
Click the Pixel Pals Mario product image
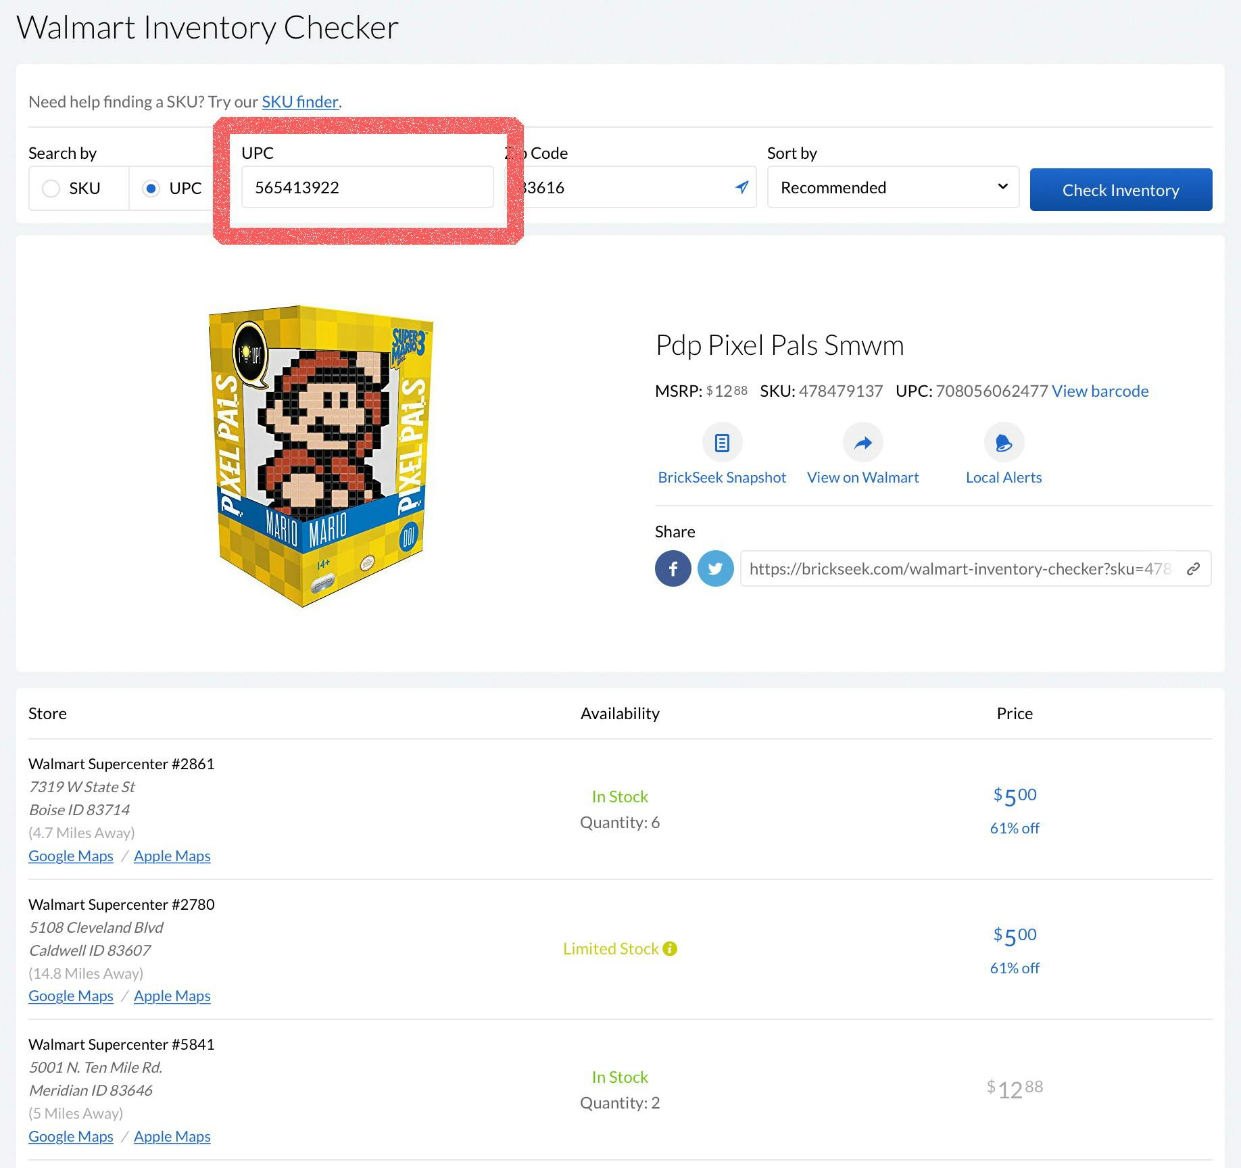[321, 455]
